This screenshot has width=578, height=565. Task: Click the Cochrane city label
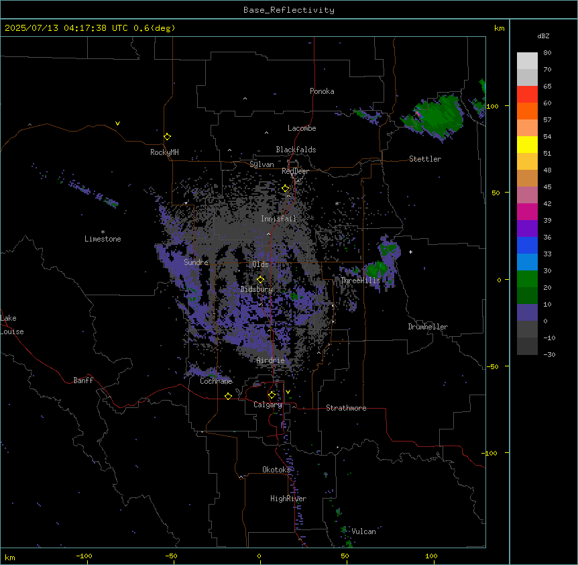tap(216, 381)
